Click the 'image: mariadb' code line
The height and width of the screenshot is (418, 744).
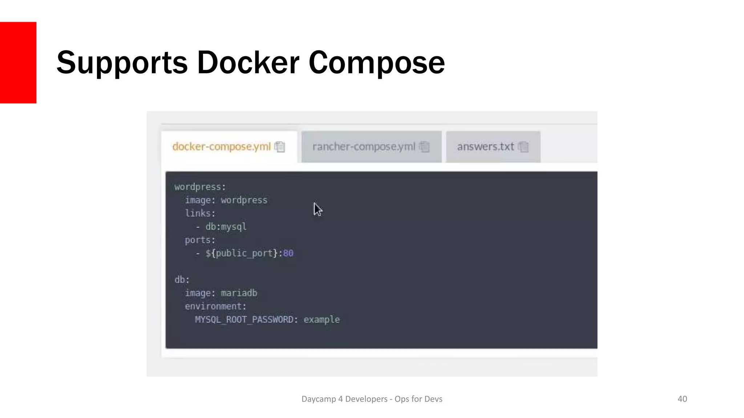tap(221, 293)
